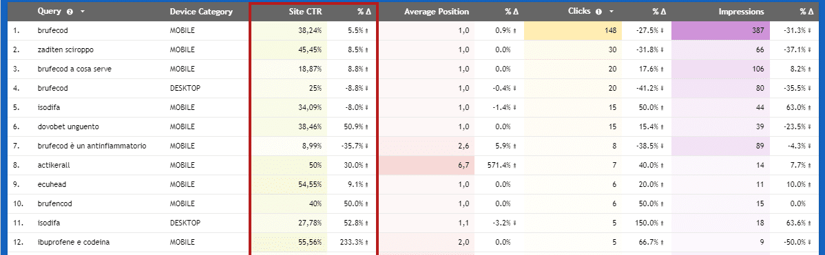Select the 233.3% CTR change cell

point(353,242)
